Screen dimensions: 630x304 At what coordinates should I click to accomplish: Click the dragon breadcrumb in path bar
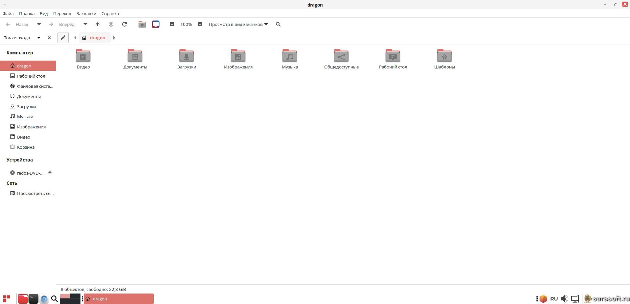pos(95,38)
